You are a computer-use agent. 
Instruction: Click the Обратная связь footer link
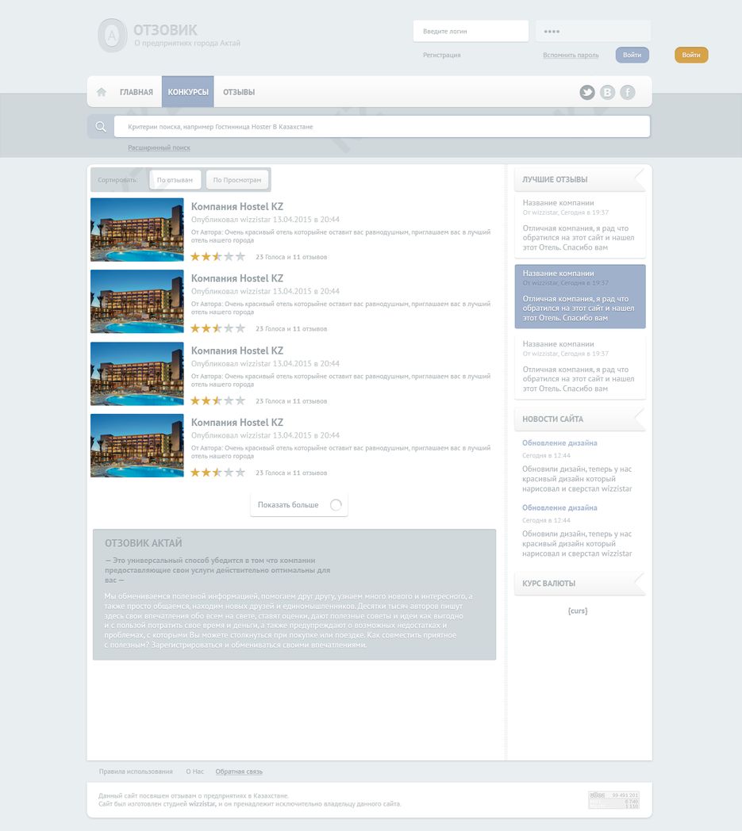239,772
